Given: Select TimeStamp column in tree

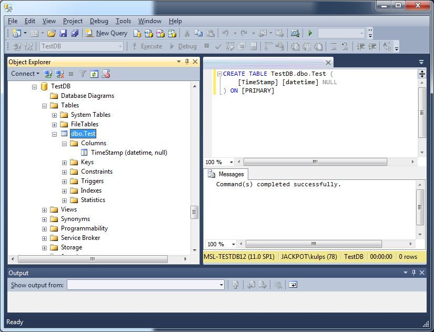Looking at the screenshot, I should pos(129,153).
